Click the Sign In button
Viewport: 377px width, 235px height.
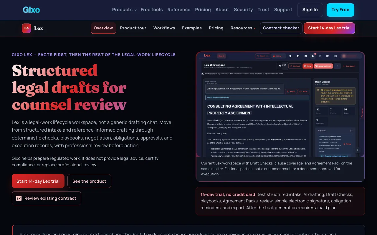tap(310, 10)
